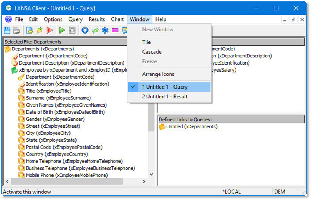The width and height of the screenshot is (311, 200).
Task: Select Given Names (xEmployeeGivenNames) field
Action: click(66, 105)
